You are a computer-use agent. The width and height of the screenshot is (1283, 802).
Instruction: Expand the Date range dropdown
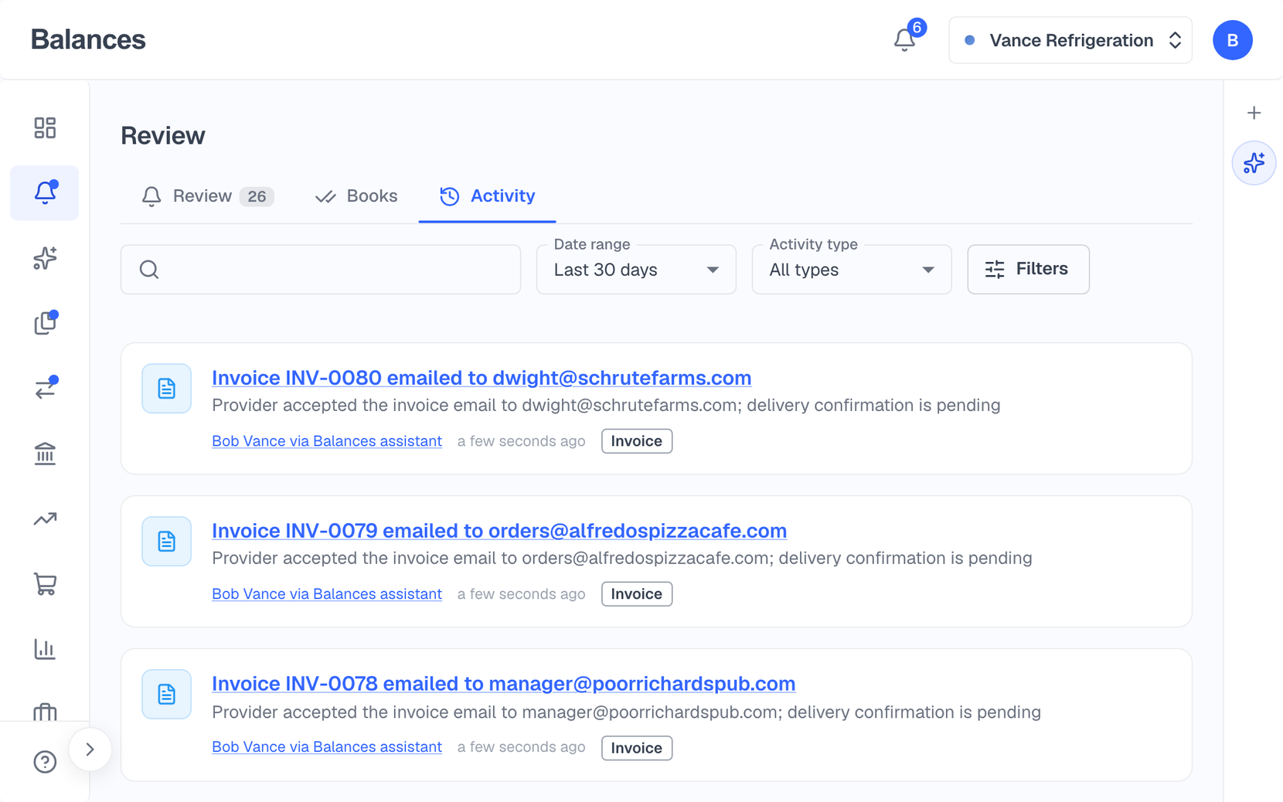pos(636,270)
